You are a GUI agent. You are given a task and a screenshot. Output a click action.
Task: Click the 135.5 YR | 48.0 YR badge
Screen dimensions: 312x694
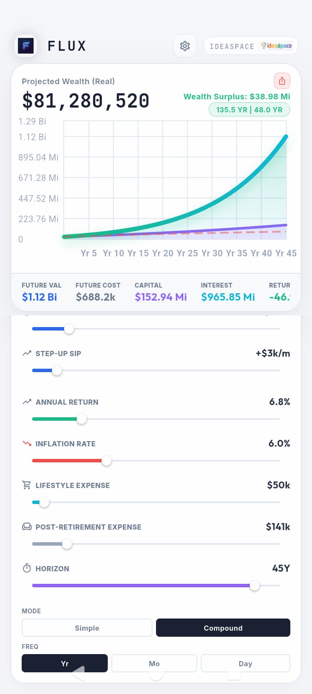click(x=249, y=110)
